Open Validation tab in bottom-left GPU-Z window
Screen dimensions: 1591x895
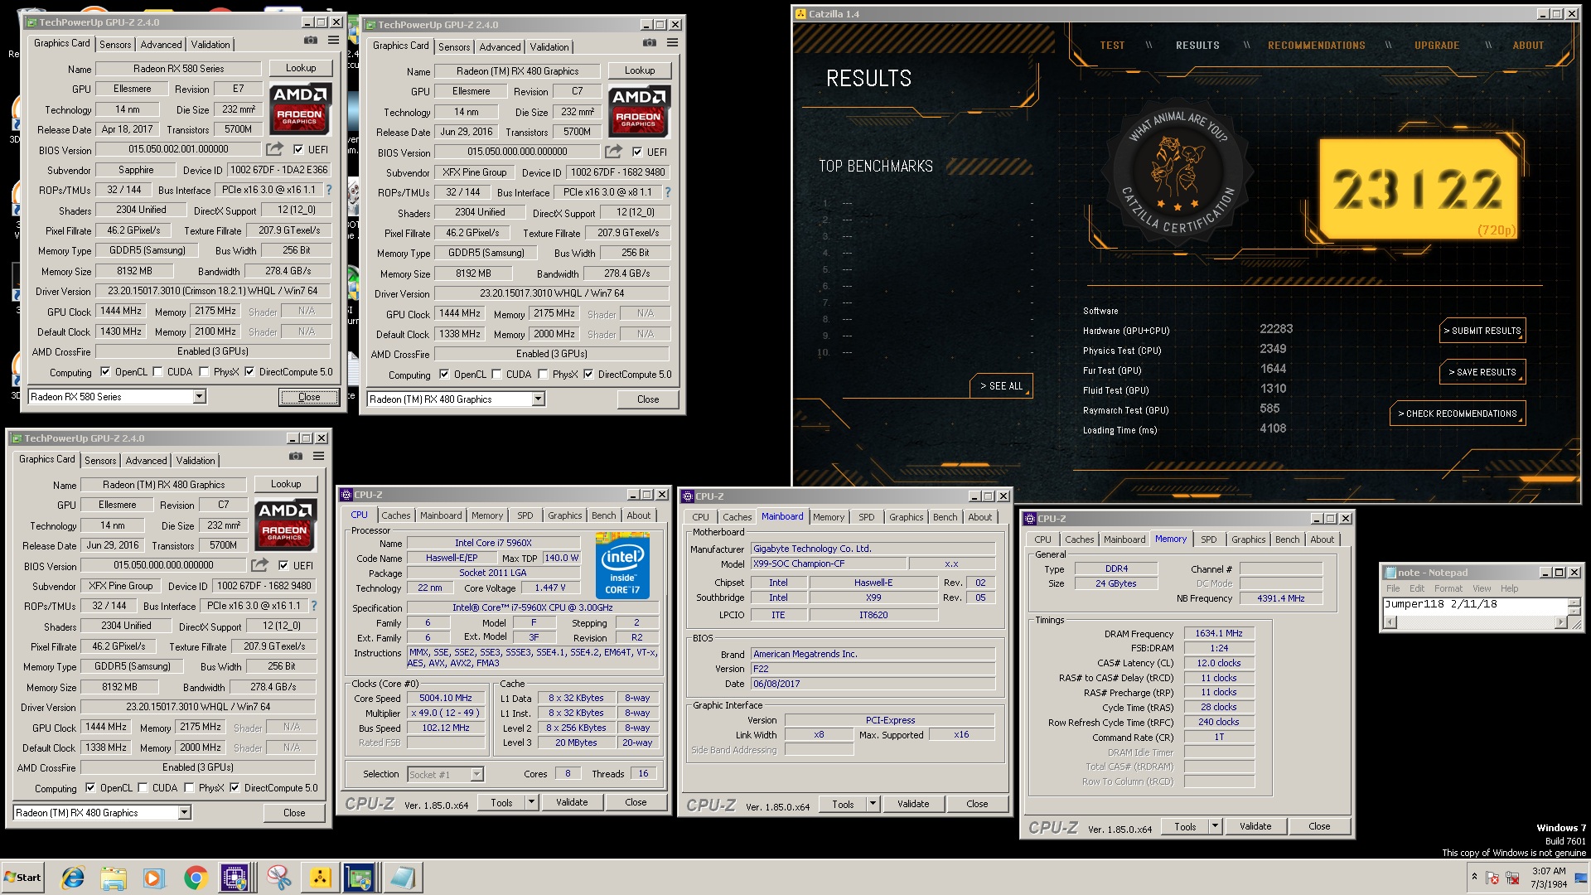point(196,461)
